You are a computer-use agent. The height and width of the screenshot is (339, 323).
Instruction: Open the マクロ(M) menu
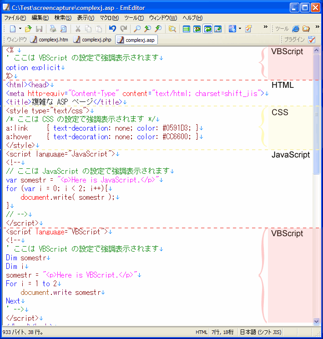[109, 18]
